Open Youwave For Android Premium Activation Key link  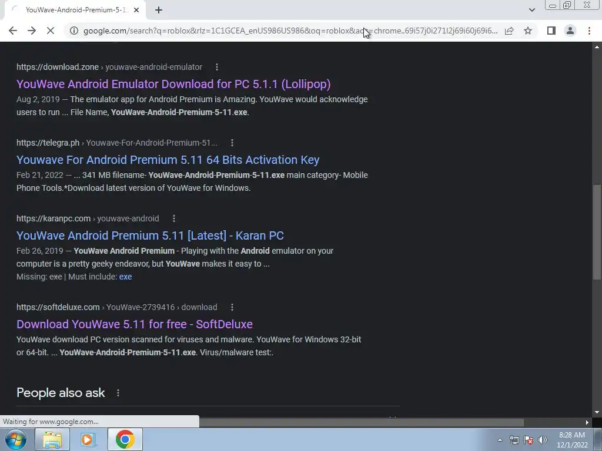tap(168, 160)
